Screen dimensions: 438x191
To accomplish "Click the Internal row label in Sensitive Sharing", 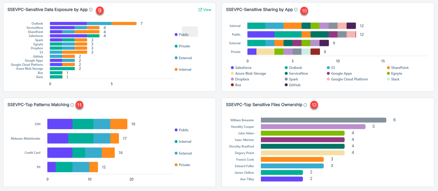I will (x=235, y=26).
